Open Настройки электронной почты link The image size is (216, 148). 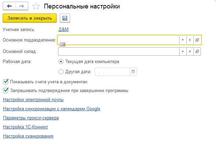(33, 99)
